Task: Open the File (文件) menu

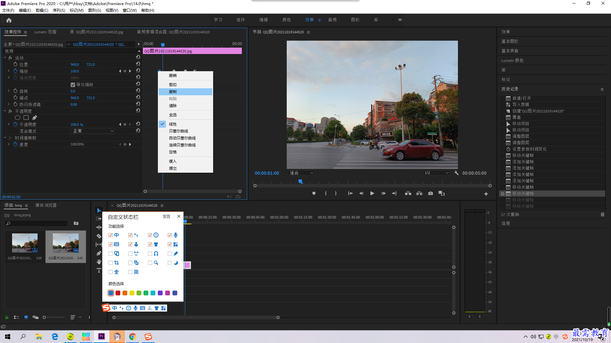Action: coord(8,10)
